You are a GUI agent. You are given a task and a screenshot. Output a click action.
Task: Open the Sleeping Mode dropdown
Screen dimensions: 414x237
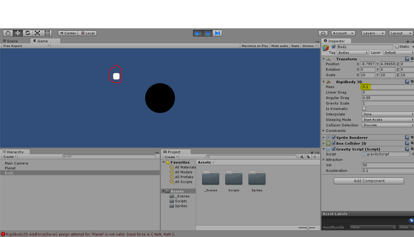tap(388, 120)
